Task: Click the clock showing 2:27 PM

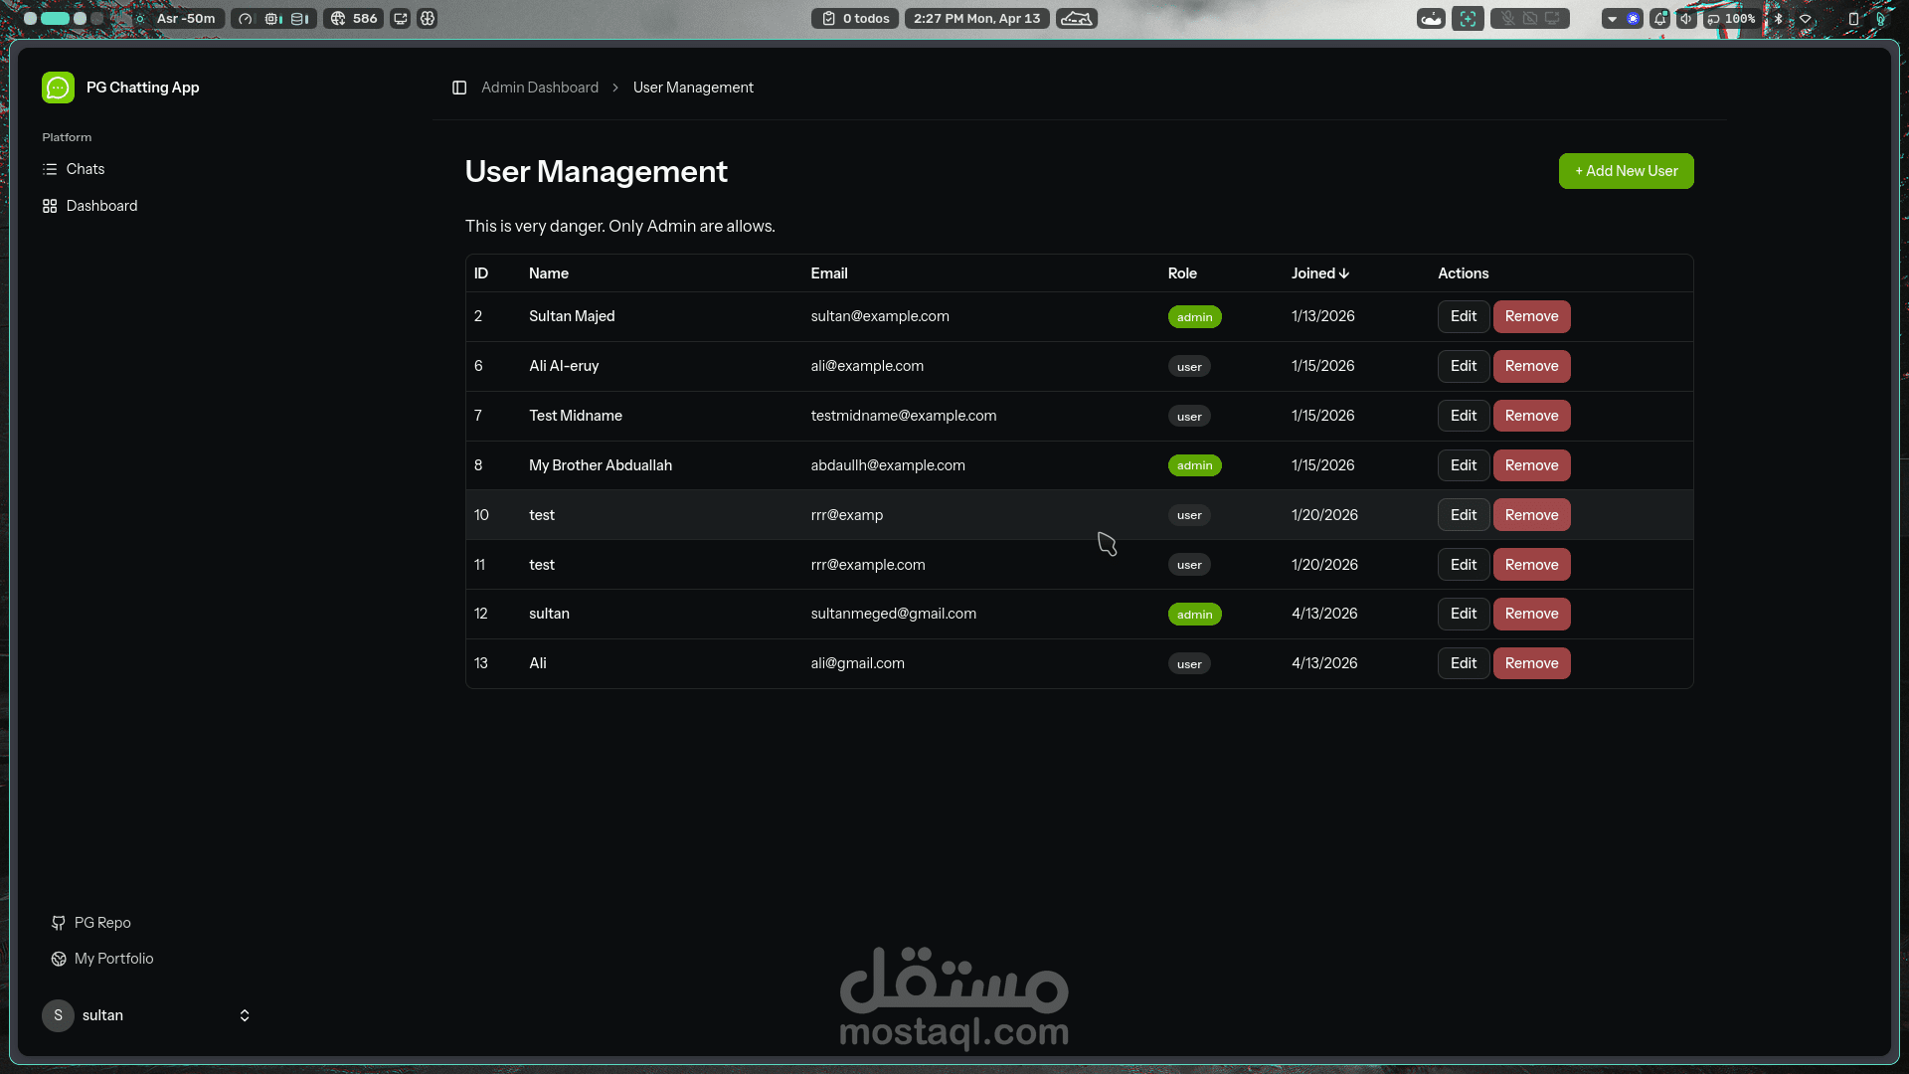Action: pyautogui.click(x=976, y=18)
